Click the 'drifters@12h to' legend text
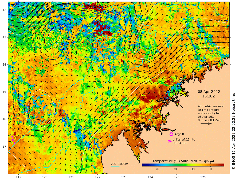The image size is (235, 182). (x=184, y=139)
